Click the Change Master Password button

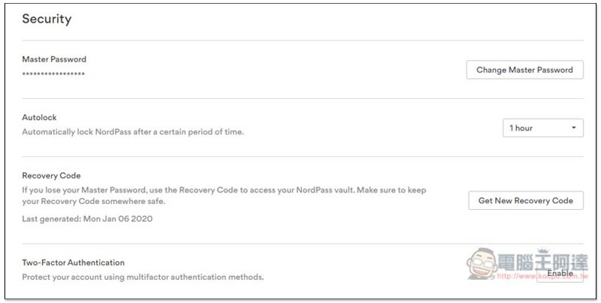point(524,70)
